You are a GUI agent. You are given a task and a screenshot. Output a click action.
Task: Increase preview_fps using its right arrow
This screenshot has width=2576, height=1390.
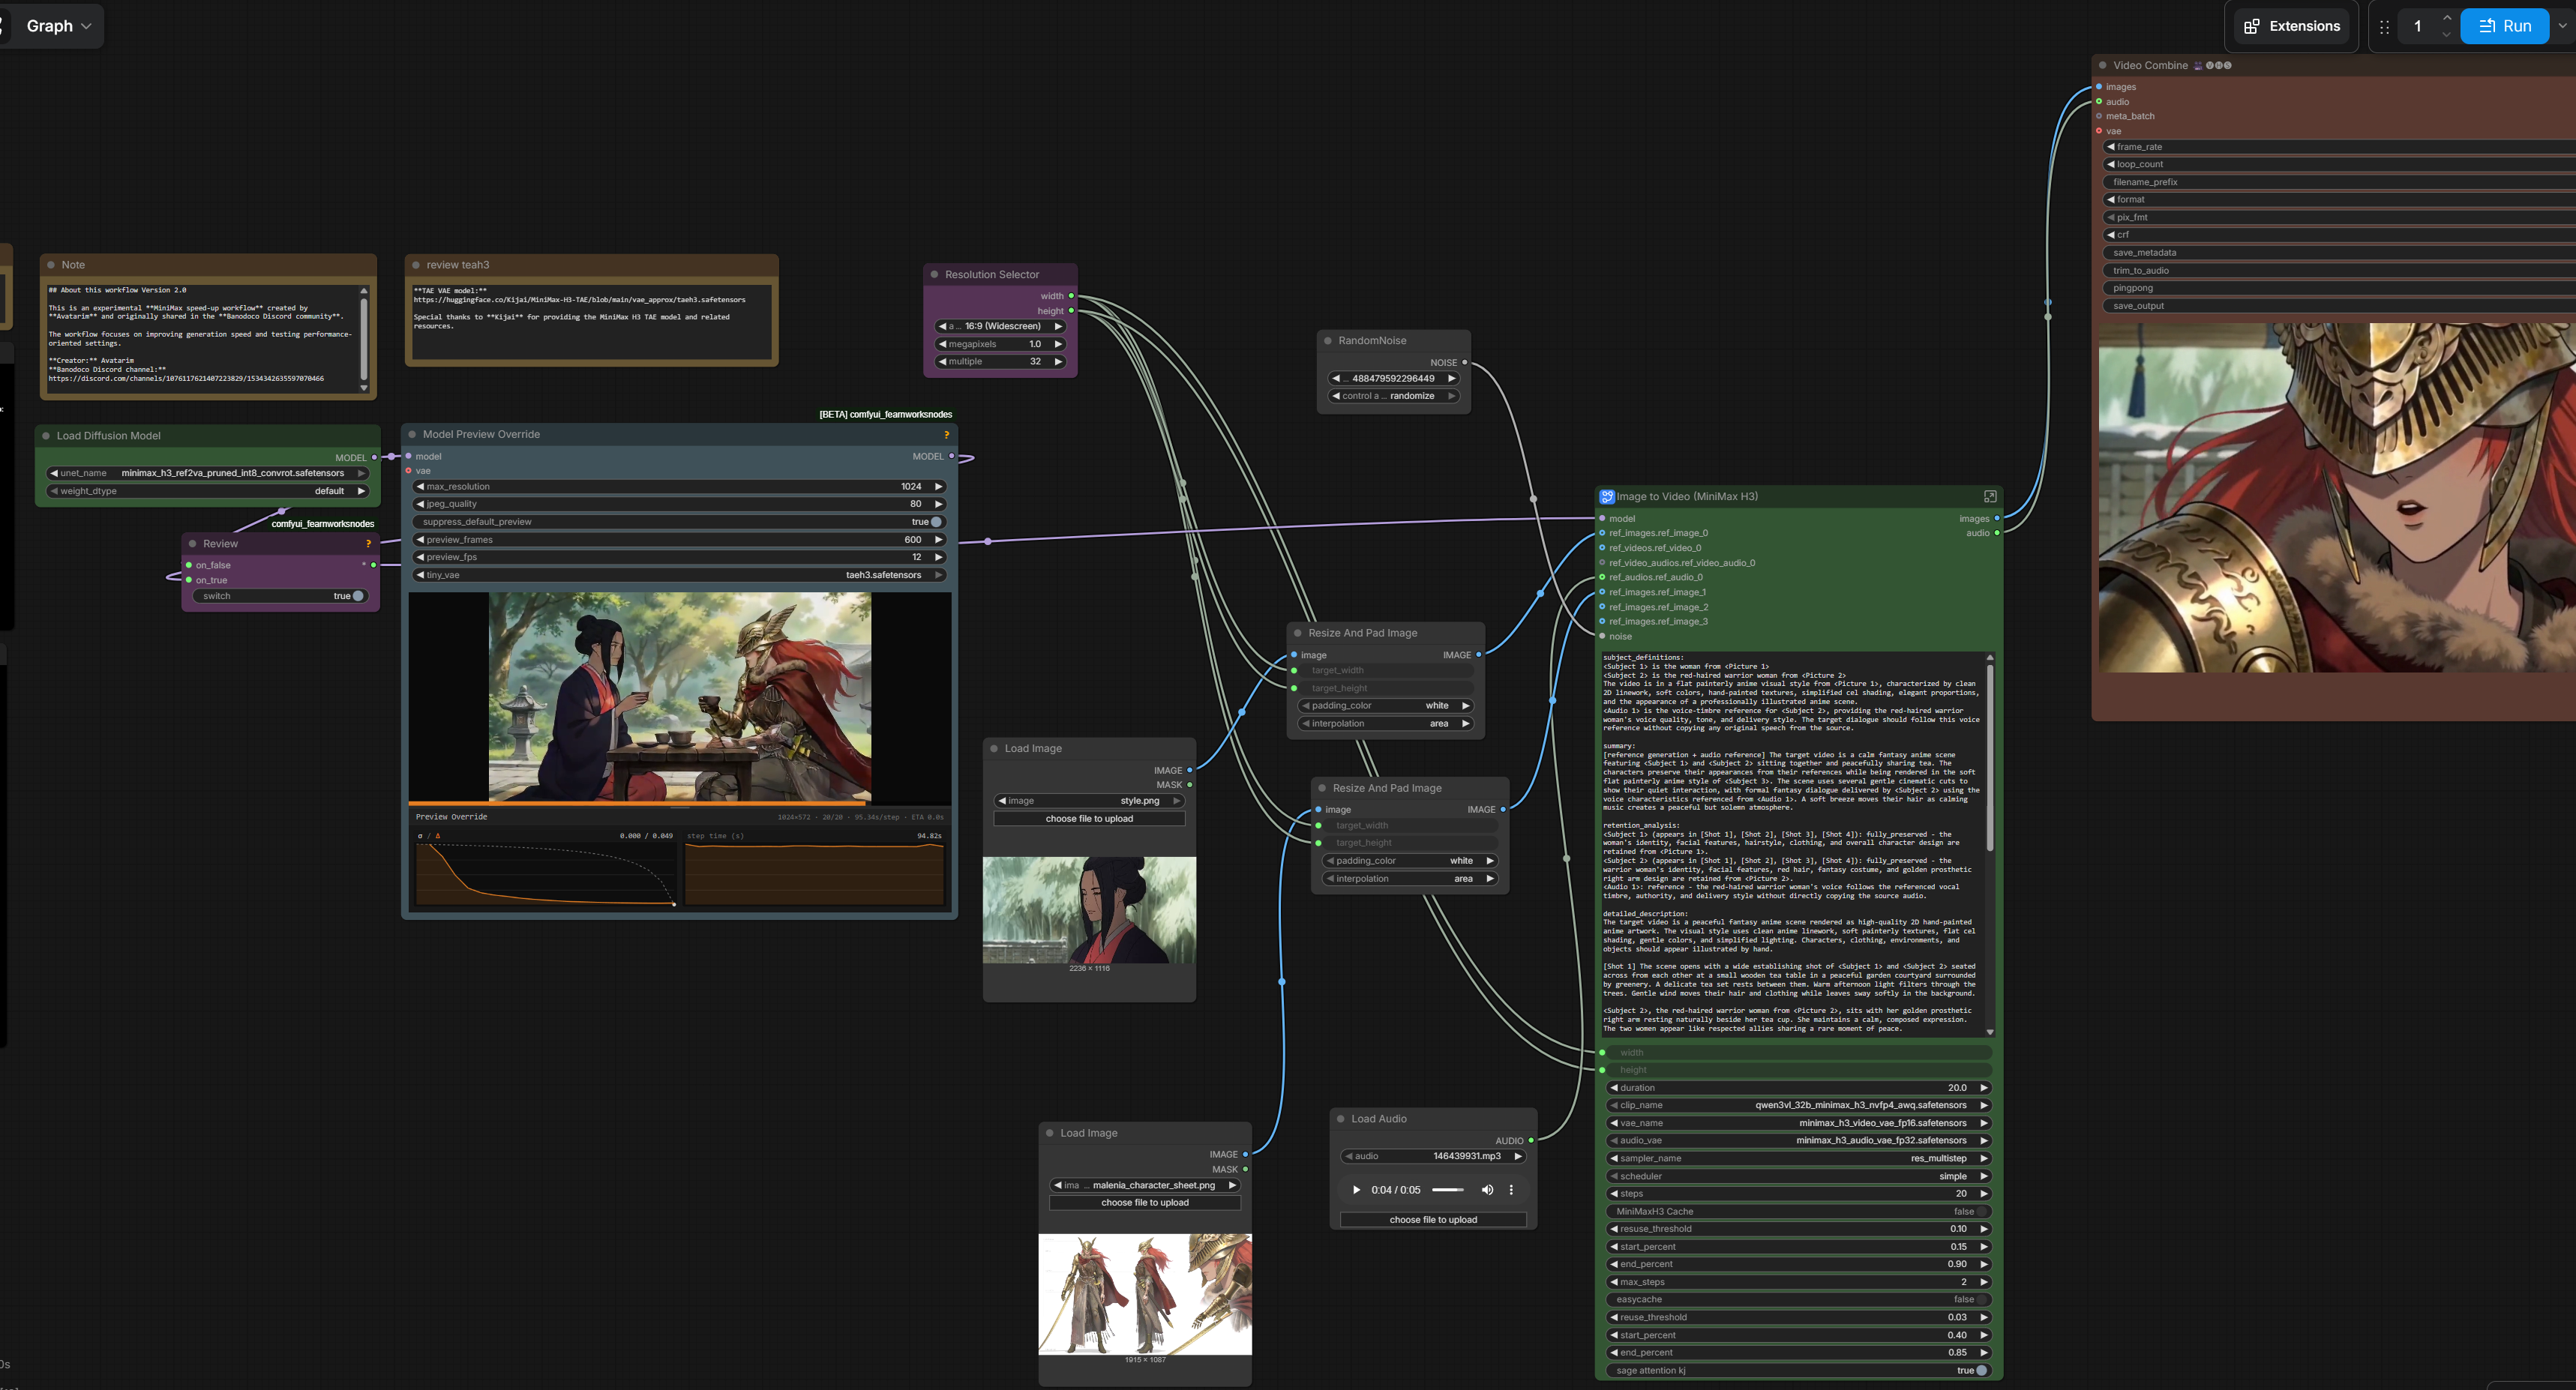pos(938,557)
